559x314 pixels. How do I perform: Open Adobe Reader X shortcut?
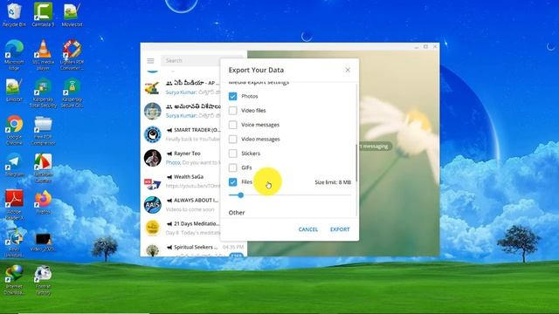(x=14, y=205)
